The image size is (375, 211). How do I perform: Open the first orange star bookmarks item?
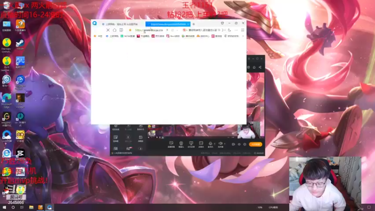98,36
